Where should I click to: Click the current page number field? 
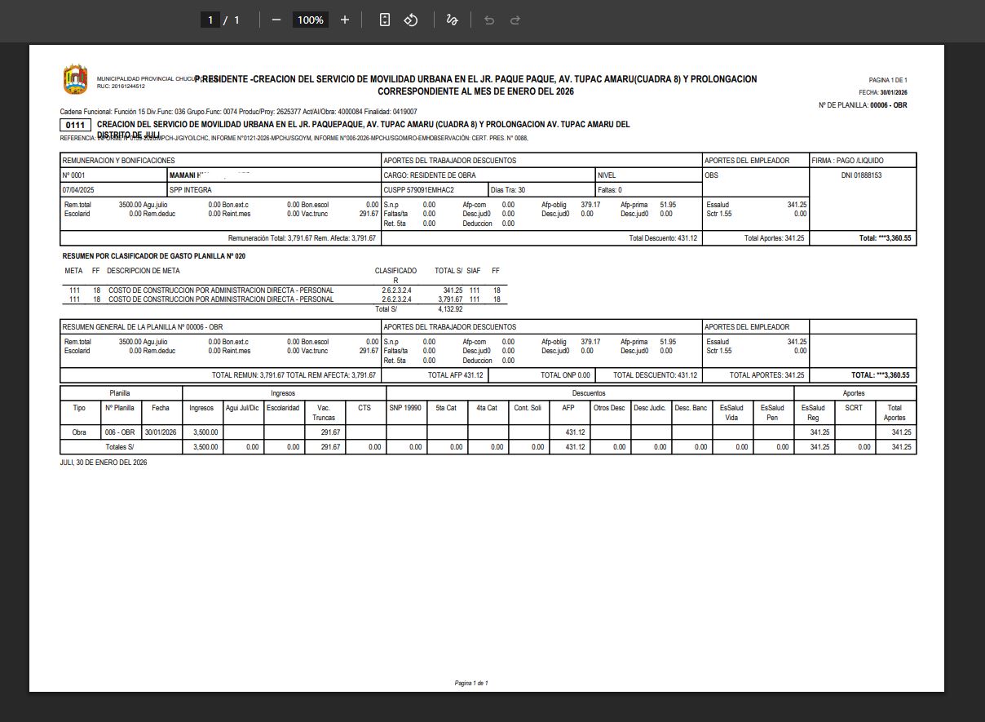210,20
